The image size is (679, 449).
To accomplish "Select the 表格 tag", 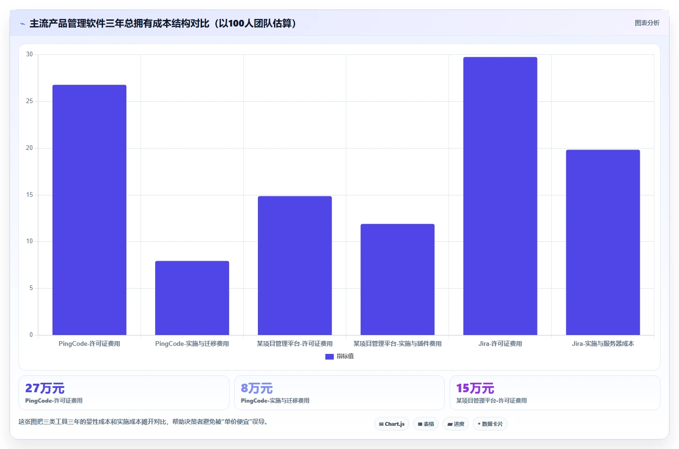I will tap(426, 424).
